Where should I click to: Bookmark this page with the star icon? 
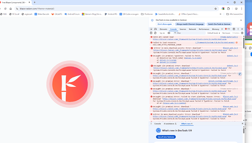[x=215, y=9]
